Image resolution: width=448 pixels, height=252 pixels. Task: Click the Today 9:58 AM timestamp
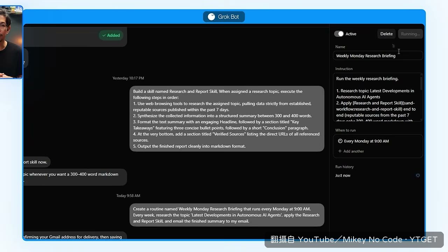(x=128, y=196)
